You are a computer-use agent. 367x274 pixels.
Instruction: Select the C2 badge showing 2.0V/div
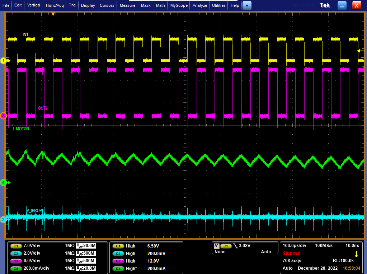pyautogui.click(x=16, y=253)
